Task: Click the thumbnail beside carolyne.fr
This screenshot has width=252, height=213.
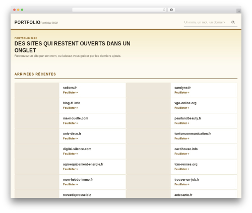Action: point(148,90)
